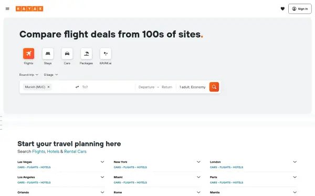The image size is (315, 196).
Task: Open the Round-trip dropdown
Action: pyautogui.click(x=28, y=75)
